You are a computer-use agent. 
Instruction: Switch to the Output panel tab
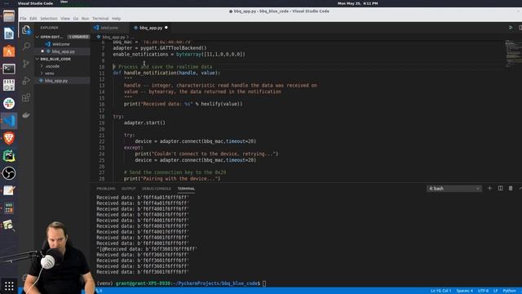[x=129, y=189]
